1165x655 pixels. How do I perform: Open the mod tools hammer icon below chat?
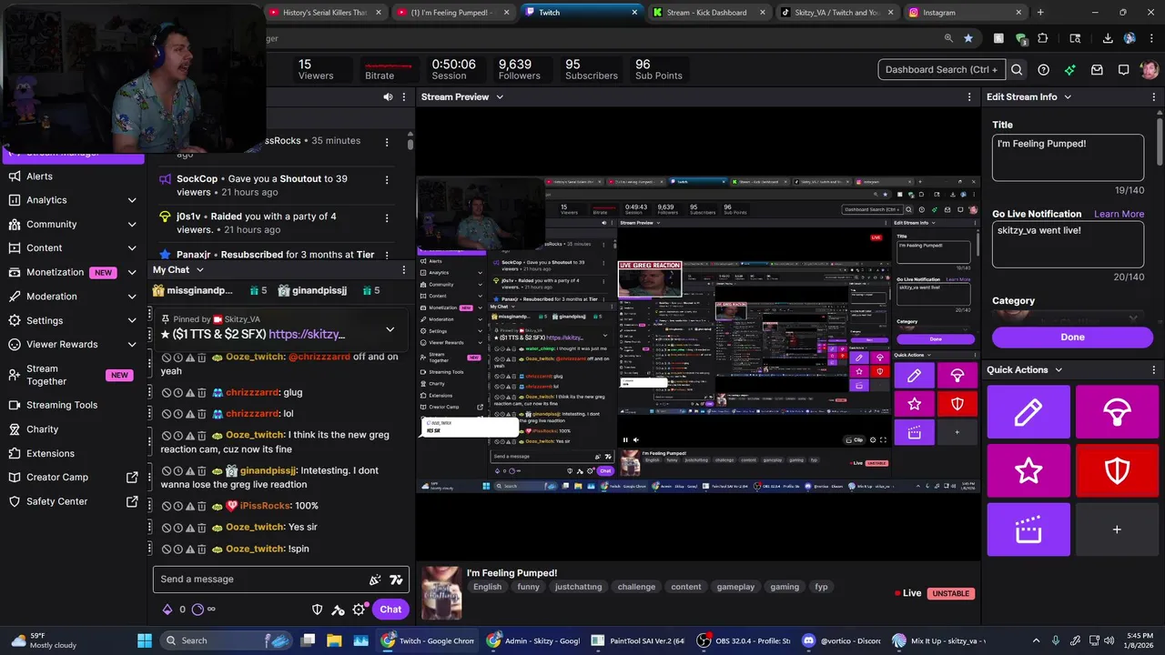click(338, 610)
